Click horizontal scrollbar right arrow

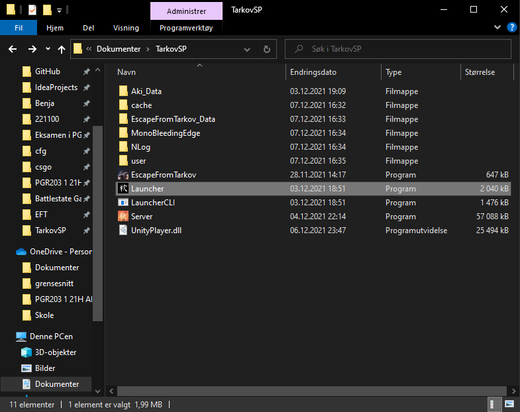pyautogui.click(x=513, y=391)
